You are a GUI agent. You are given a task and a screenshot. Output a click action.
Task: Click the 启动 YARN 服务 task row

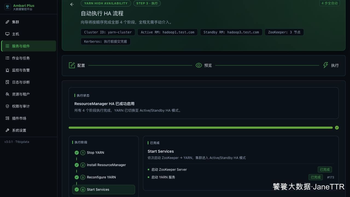(241, 177)
